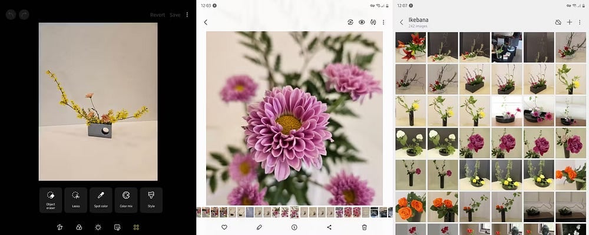This screenshot has height=235, width=589.
Task: Switch to crop and rotate tab
Action: click(x=59, y=227)
